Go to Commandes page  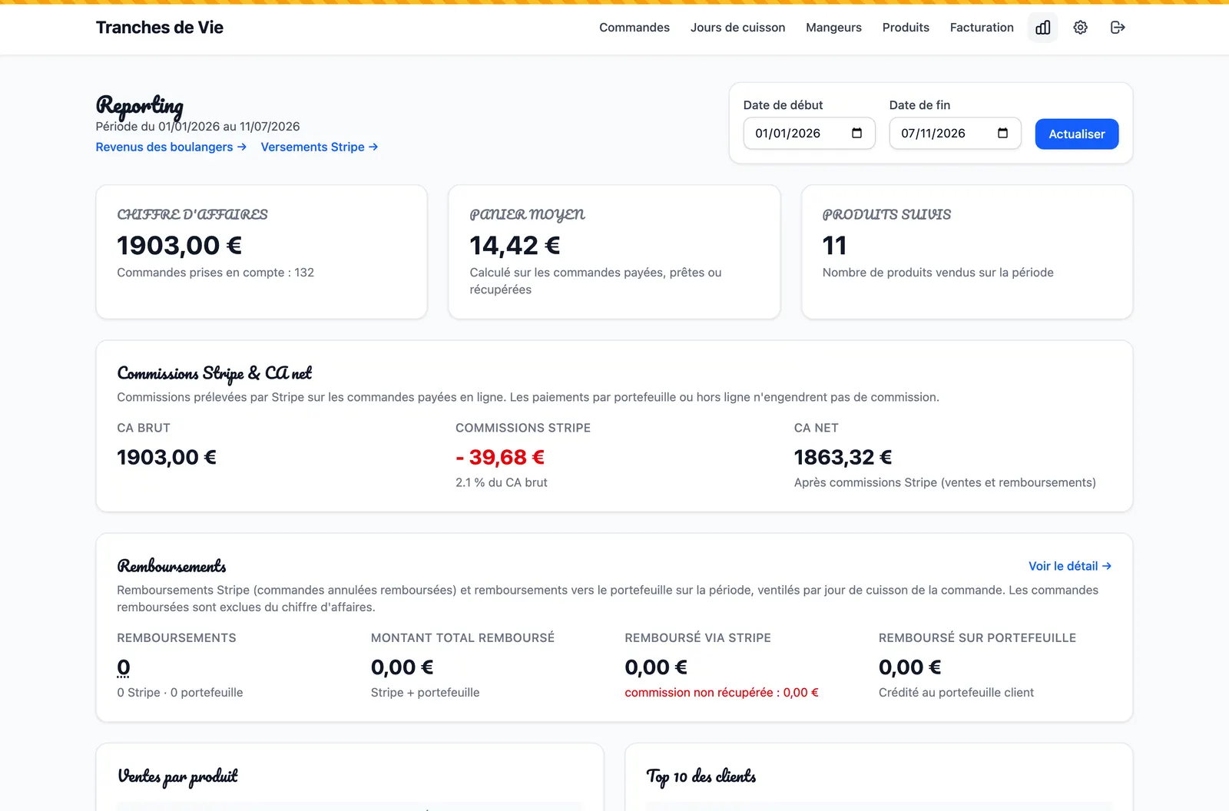(x=634, y=28)
